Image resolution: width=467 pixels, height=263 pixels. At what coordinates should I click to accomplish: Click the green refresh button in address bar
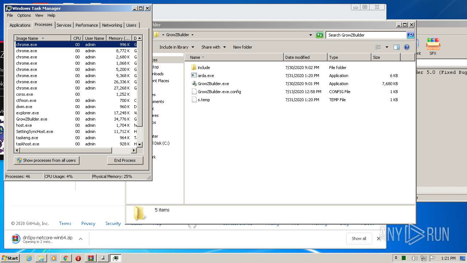click(320, 35)
